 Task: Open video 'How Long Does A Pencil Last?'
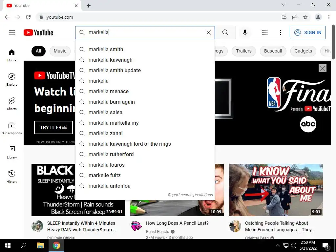click(177, 223)
